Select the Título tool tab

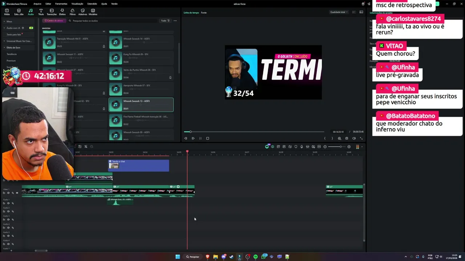41,12
